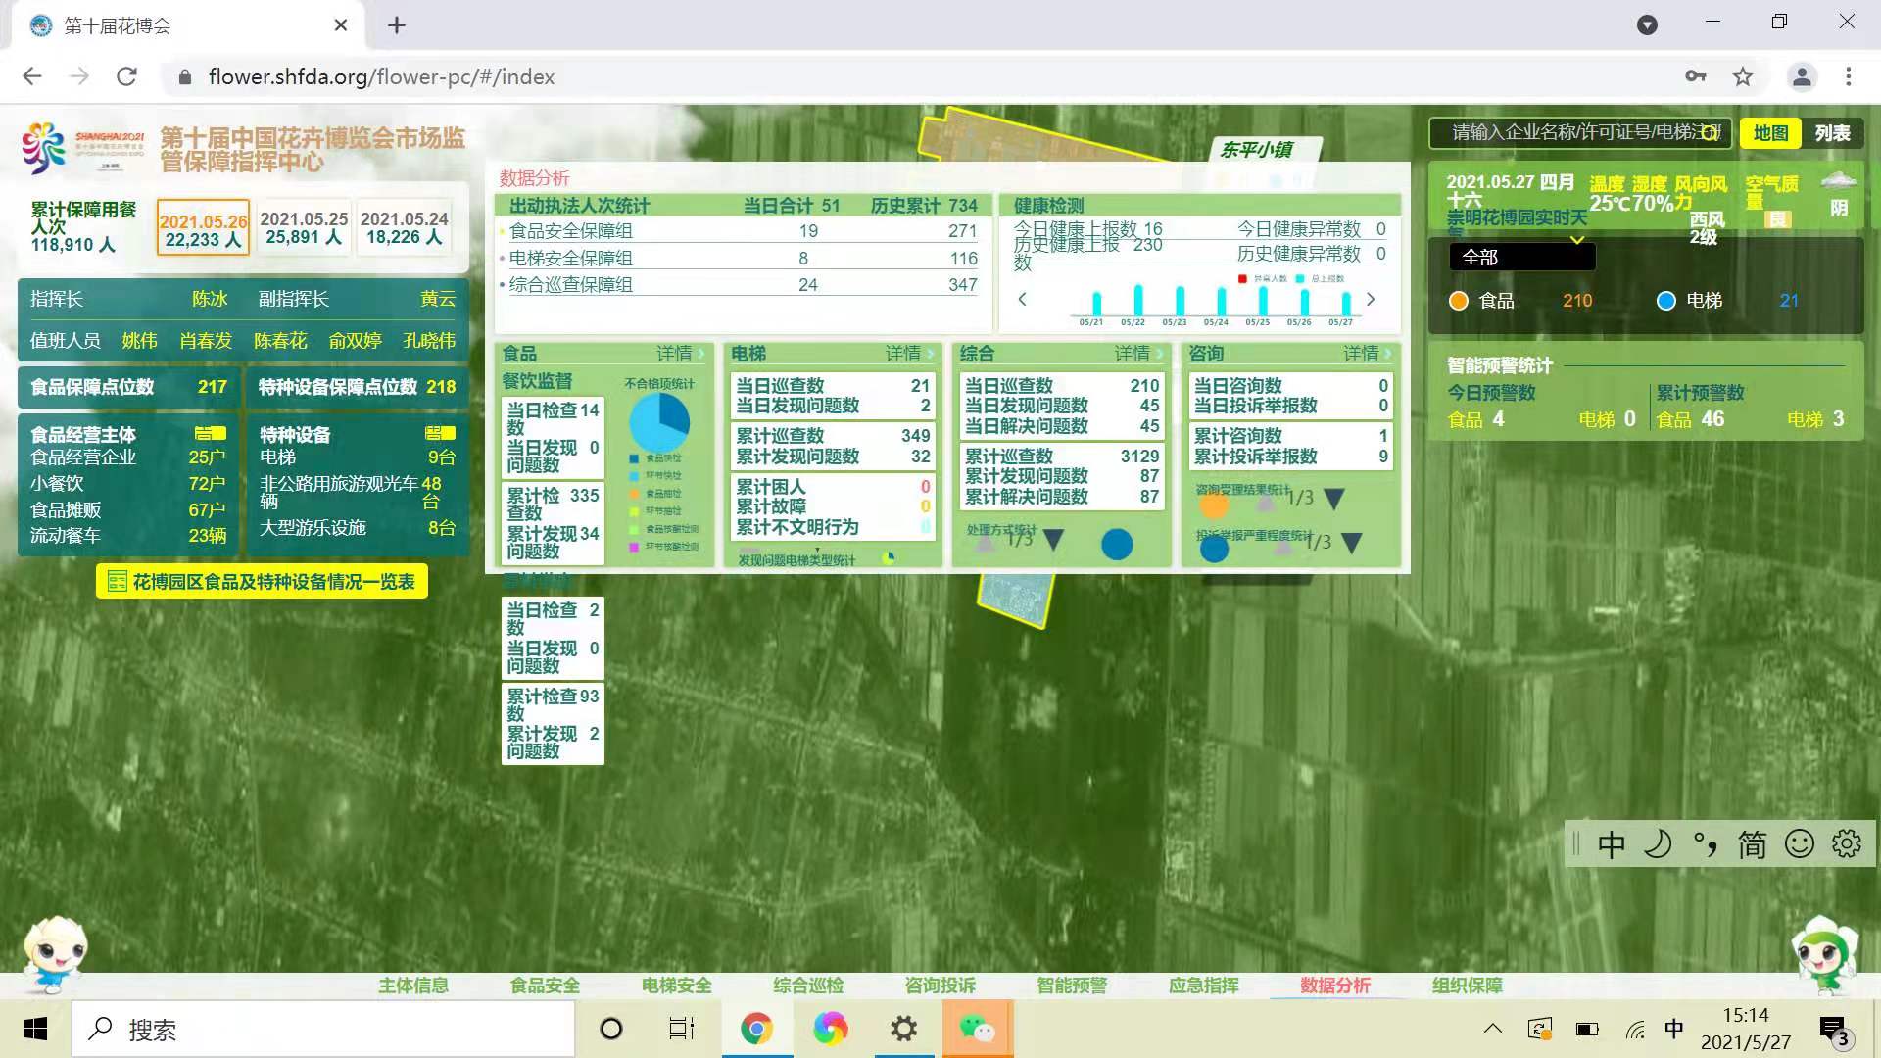Show hidden system tray icons
This screenshot has width=1881, height=1058.
[1492, 1029]
